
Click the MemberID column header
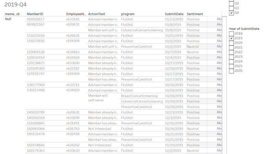point(35,14)
